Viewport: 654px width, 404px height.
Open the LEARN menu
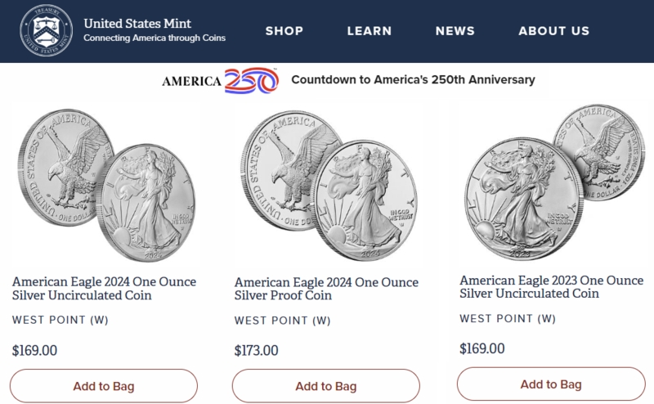click(x=370, y=31)
